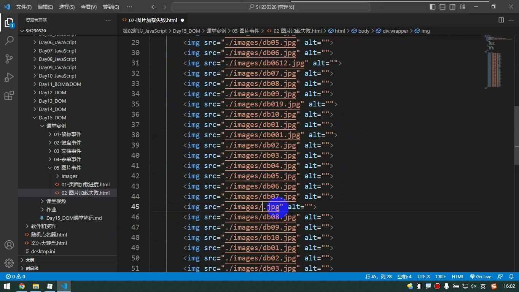Open the Search view in activity bar
519x292 pixels.
(9, 40)
